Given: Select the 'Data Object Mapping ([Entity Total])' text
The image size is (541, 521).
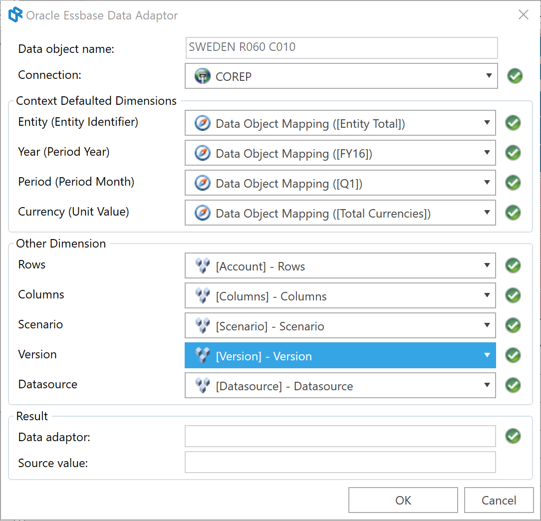Looking at the screenshot, I should (310, 124).
